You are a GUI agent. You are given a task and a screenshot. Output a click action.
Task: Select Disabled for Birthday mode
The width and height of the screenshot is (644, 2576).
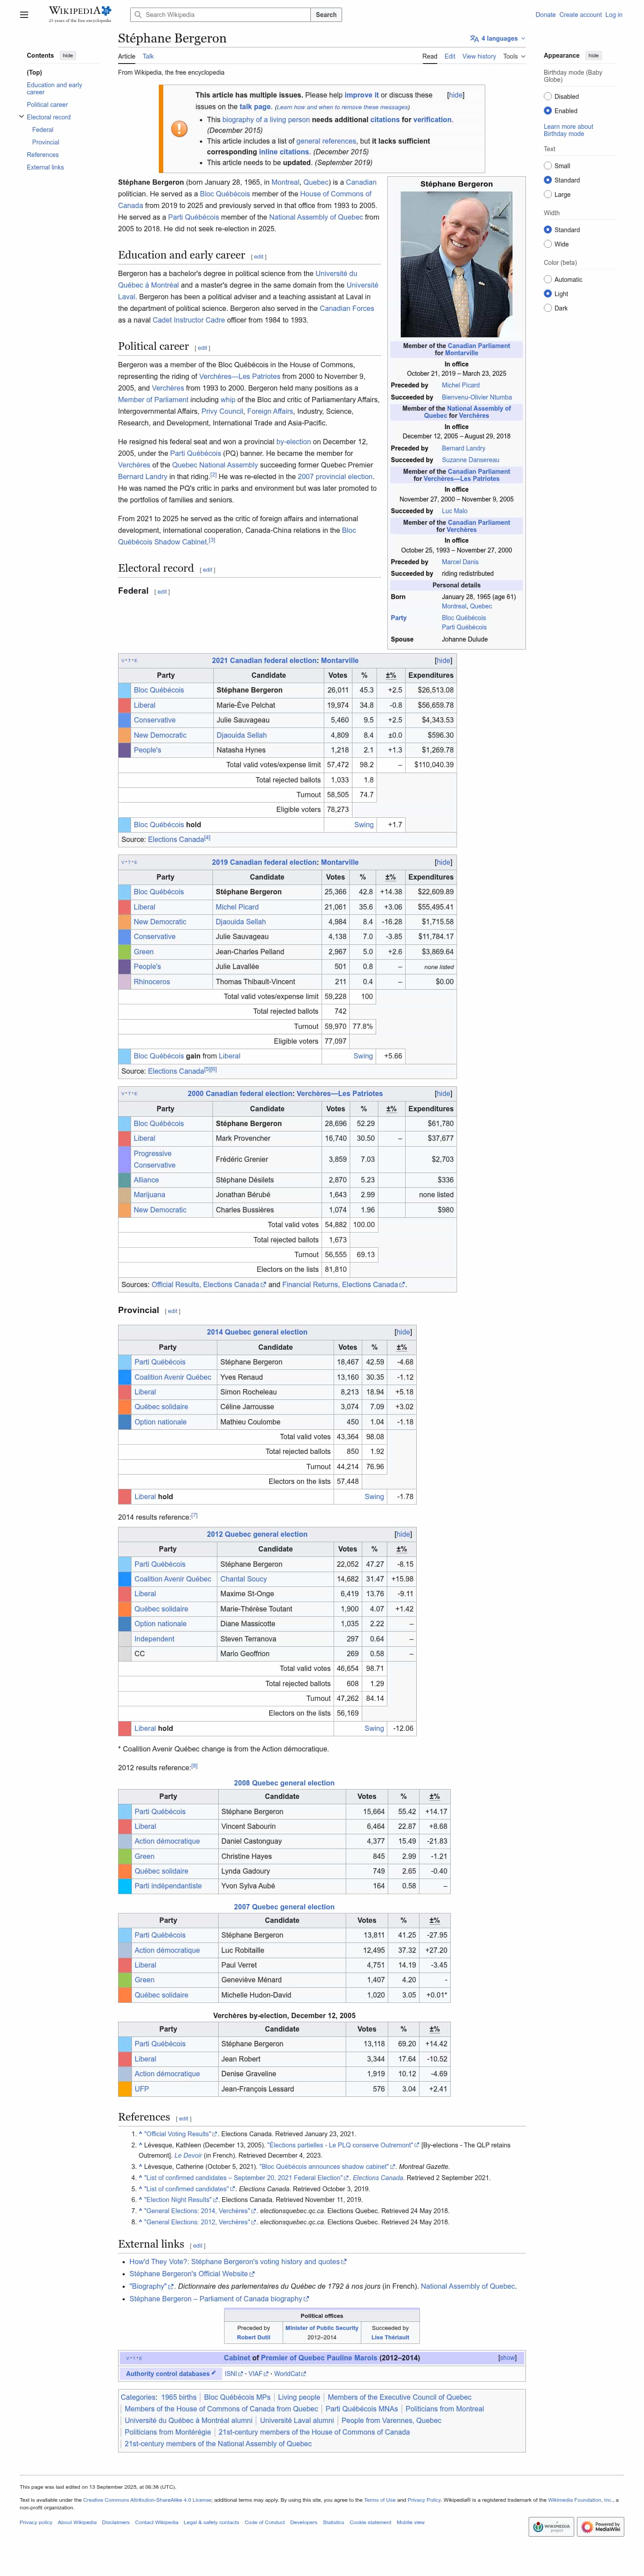click(x=548, y=97)
